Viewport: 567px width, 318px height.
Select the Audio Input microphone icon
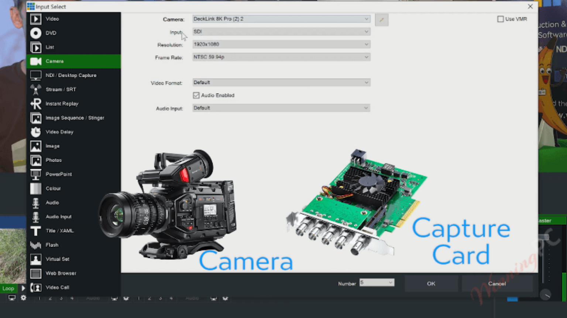35,217
